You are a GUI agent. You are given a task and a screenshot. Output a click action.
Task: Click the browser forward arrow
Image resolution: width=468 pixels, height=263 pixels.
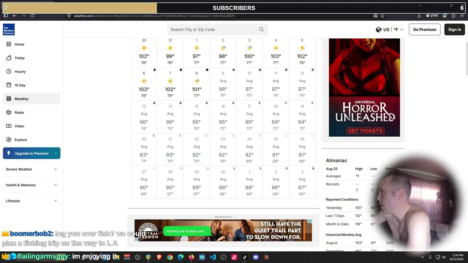pos(23,16)
